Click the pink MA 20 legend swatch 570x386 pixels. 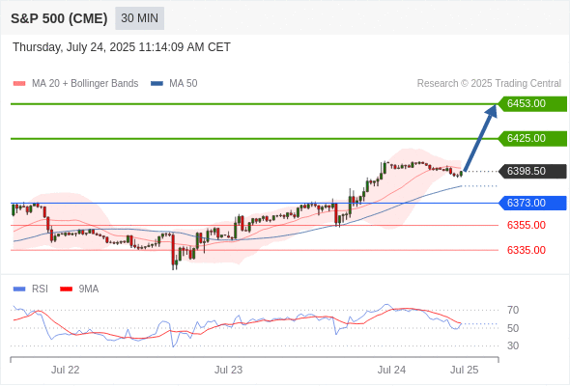tap(19, 84)
